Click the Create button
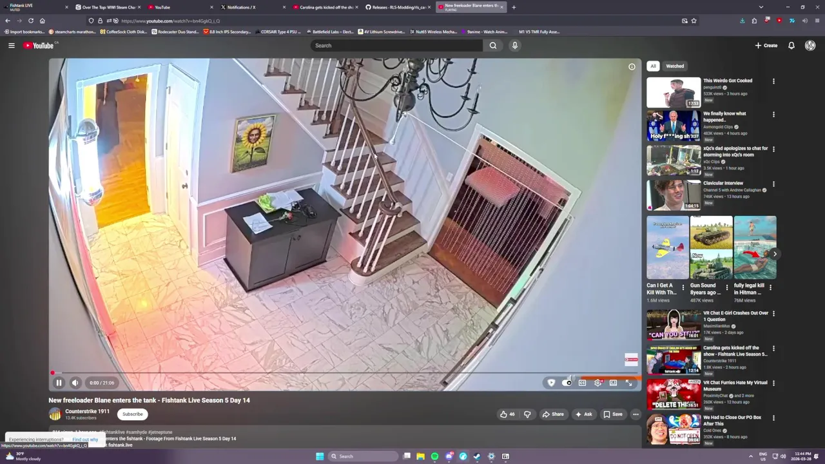This screenshot has width=825, height=464. pyautogui.click(x=766, y=45)
